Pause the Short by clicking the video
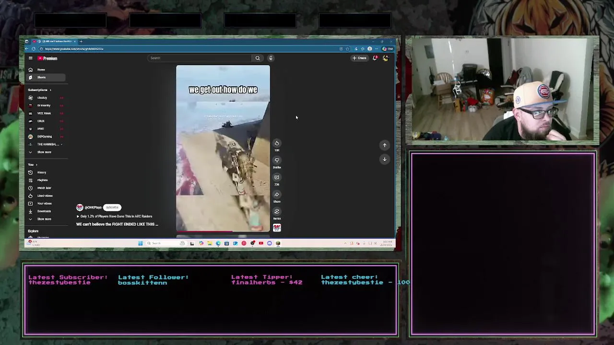 [223, 149]
